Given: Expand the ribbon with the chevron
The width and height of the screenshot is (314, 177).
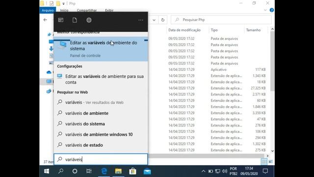Looking at the screenshot, I should (265, 10).
